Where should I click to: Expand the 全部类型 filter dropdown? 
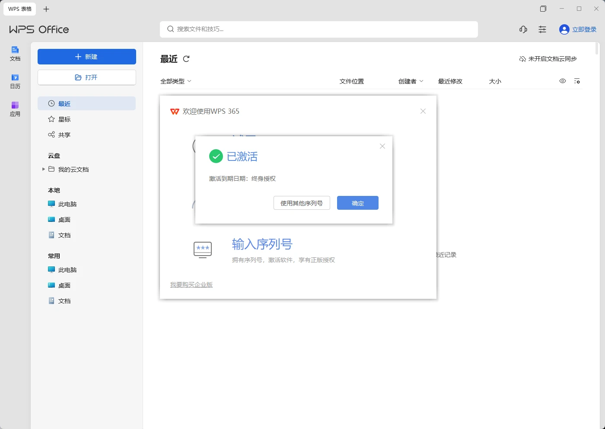[176, 81]
